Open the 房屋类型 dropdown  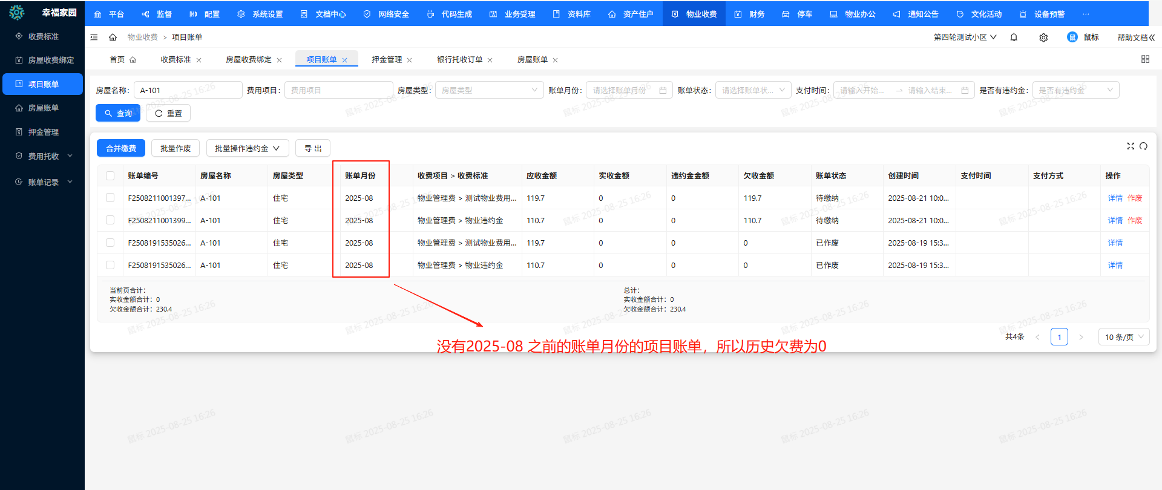[x=489, y=90]
